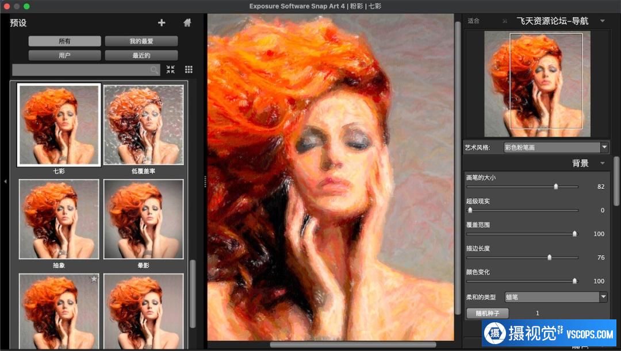Toggle the favorite star on the preset thumbnail

coord(94,279)
